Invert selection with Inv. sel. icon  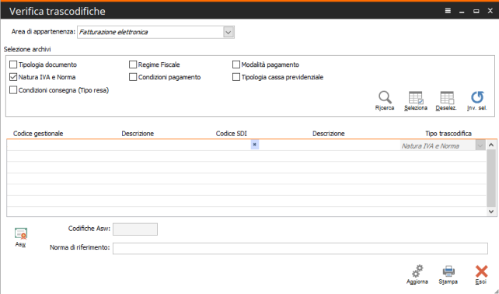(477, 97)
